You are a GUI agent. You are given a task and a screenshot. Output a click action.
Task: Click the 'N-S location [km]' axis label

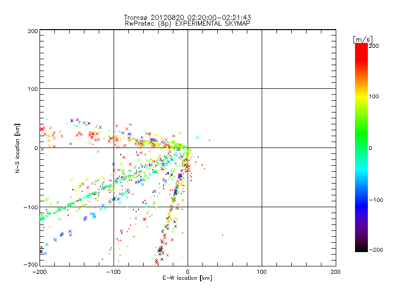coord(17,148)
